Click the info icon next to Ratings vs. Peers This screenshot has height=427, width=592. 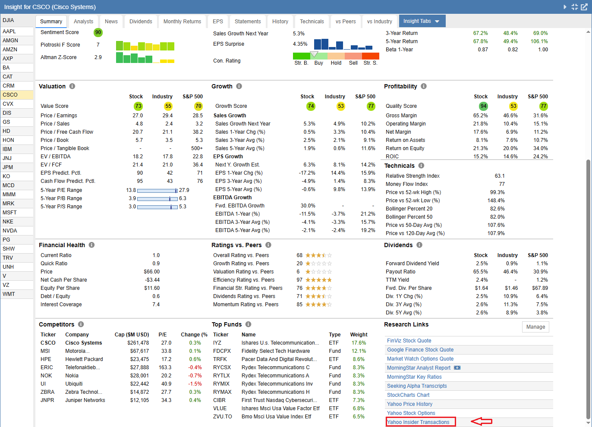(x=268, y=245)
